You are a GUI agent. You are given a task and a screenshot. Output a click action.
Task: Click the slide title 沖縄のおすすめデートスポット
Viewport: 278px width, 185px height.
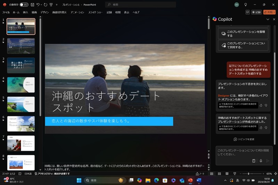[106, 101]
